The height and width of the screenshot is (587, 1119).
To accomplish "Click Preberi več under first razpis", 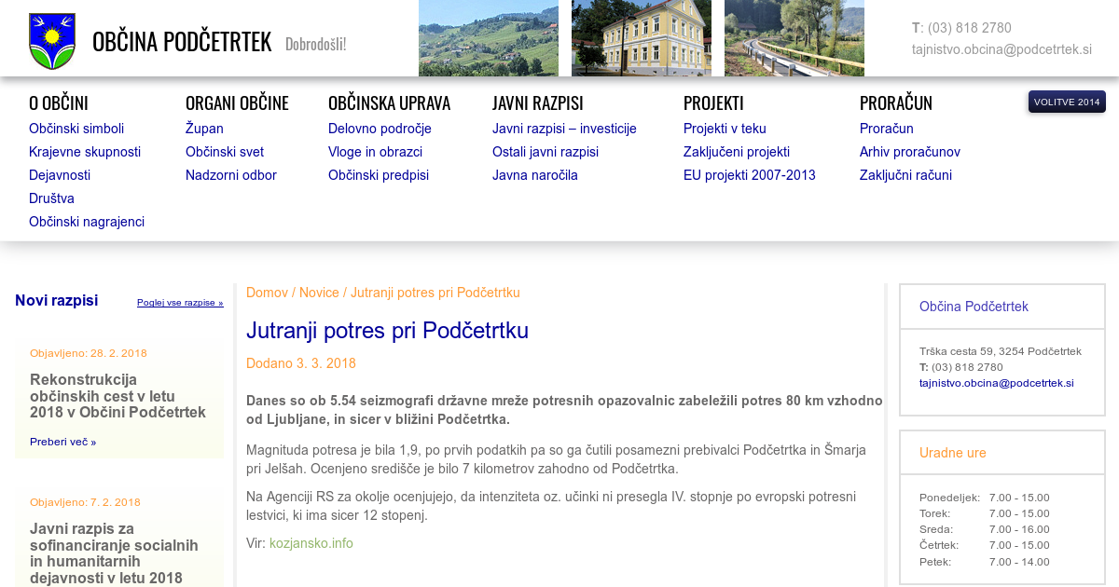I will [62, 442].
